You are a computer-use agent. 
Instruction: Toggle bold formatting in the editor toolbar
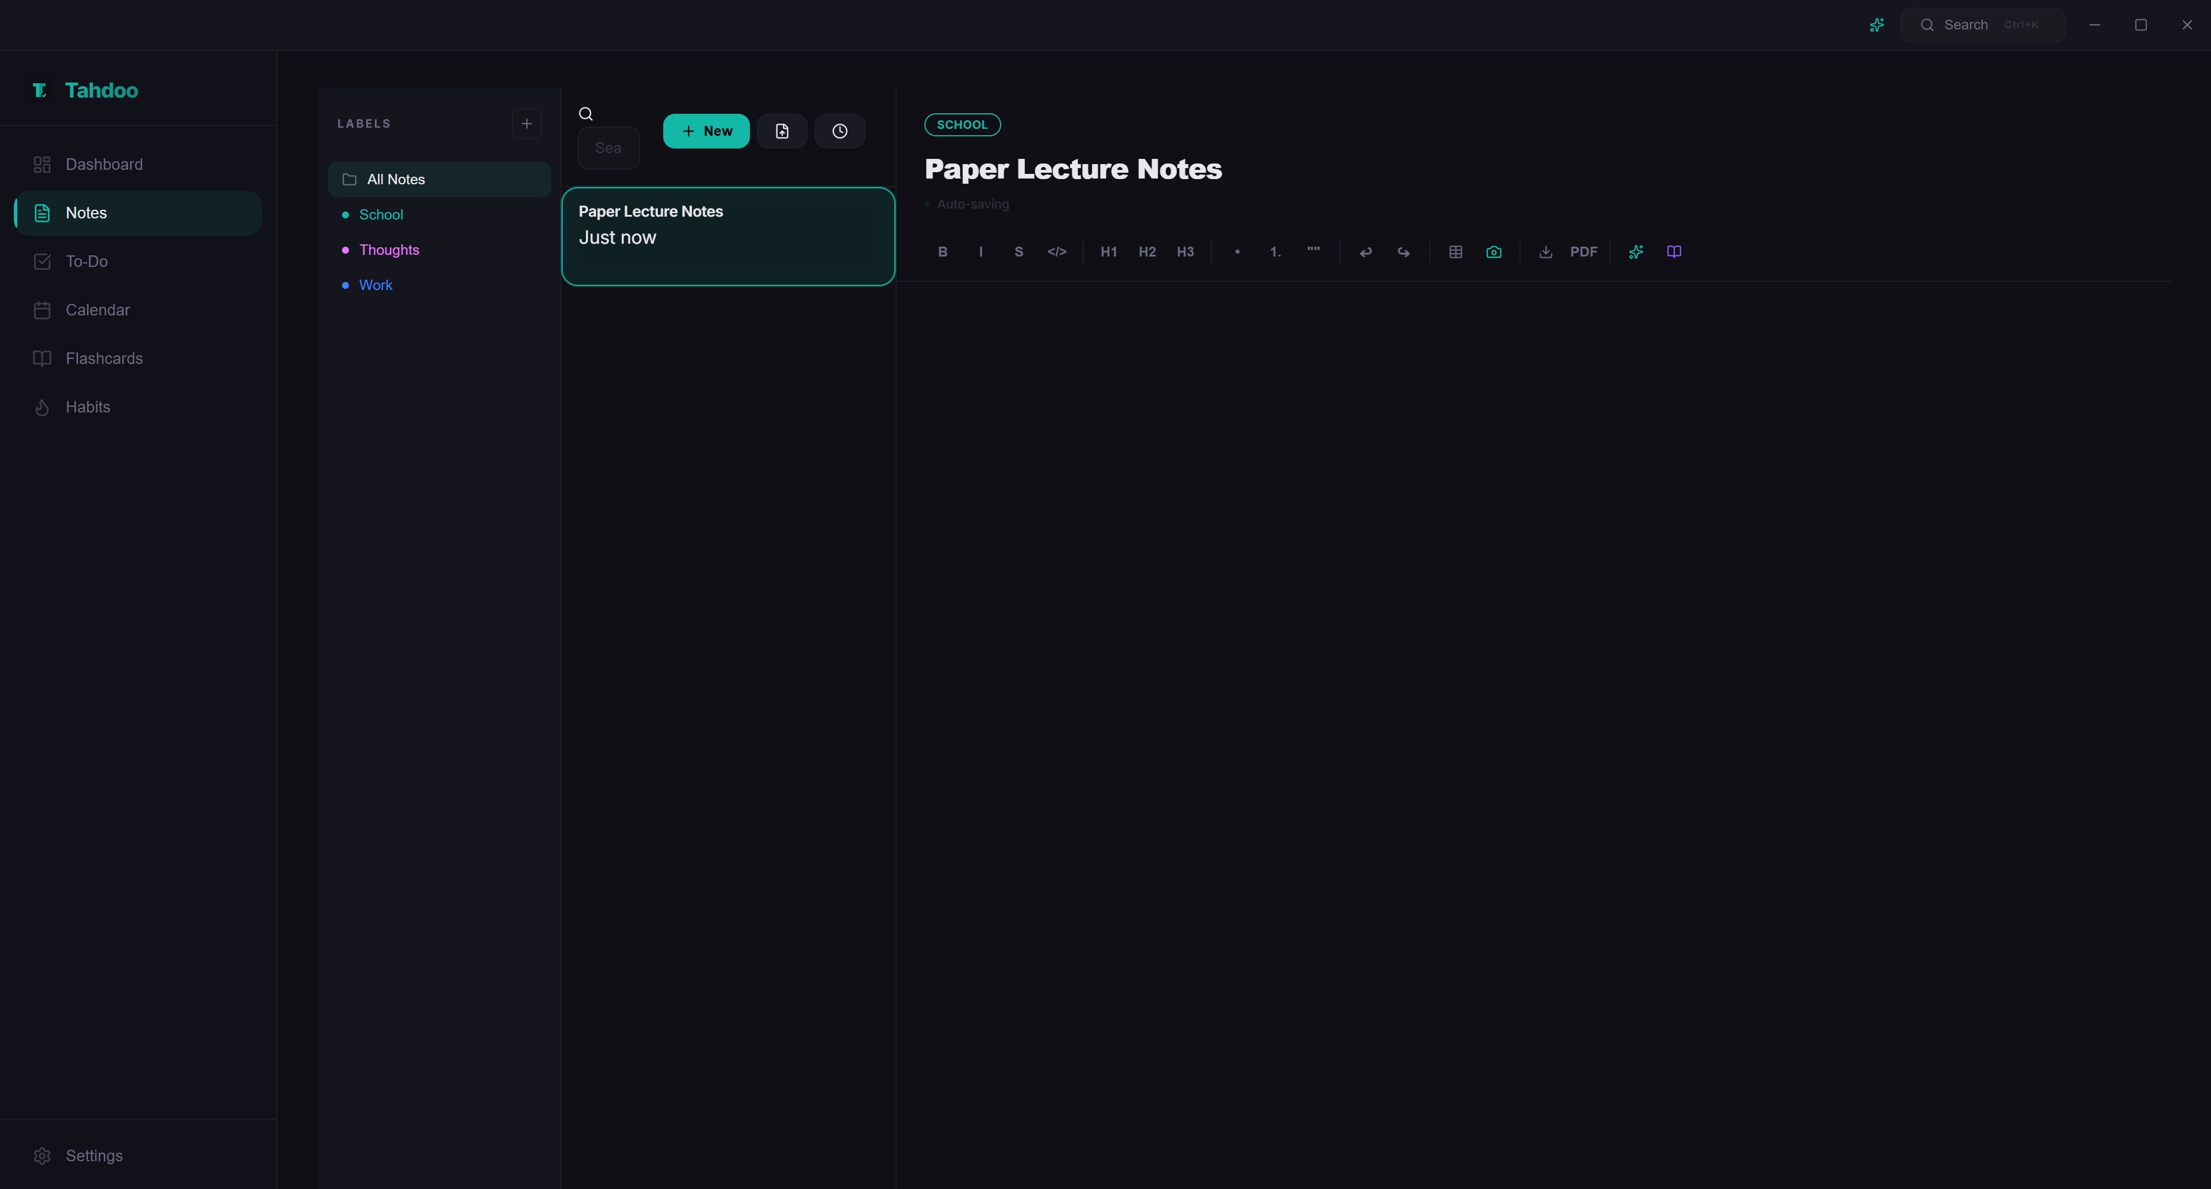tap(942, 251)
